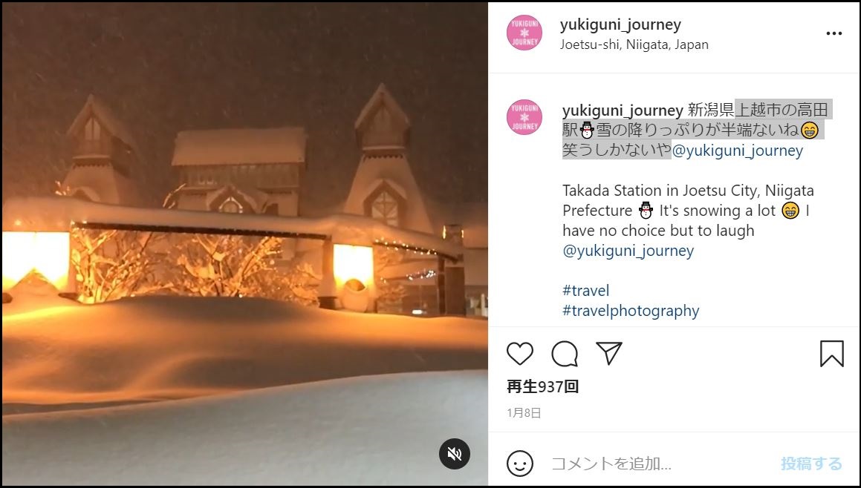Follow the @yukiguni_journey mention below the English text
This screenshot has height=488, width=861.
(x=628, y=251)
